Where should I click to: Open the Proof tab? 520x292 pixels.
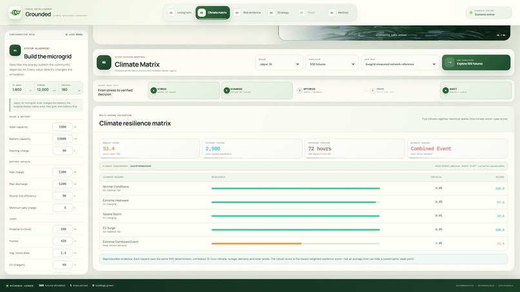click(308, 13)
